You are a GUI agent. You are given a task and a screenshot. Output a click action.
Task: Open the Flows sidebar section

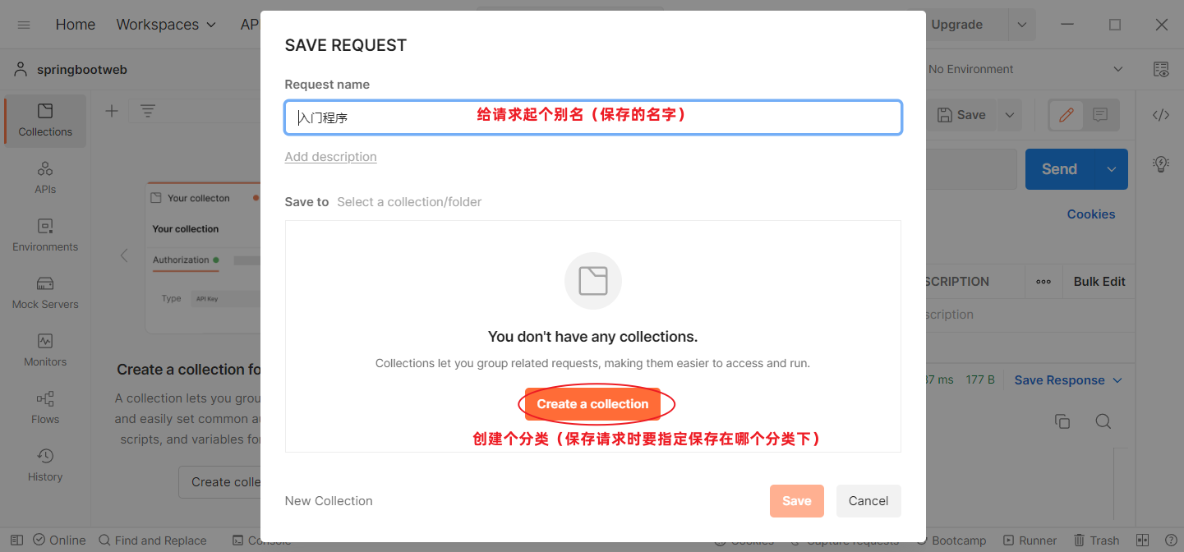(x=45, y=407)
